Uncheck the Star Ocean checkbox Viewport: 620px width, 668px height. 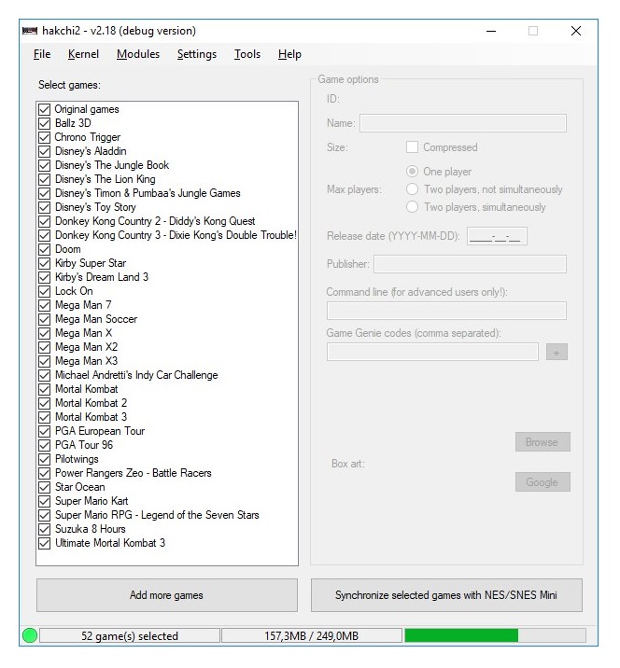(x=44, y=487)
